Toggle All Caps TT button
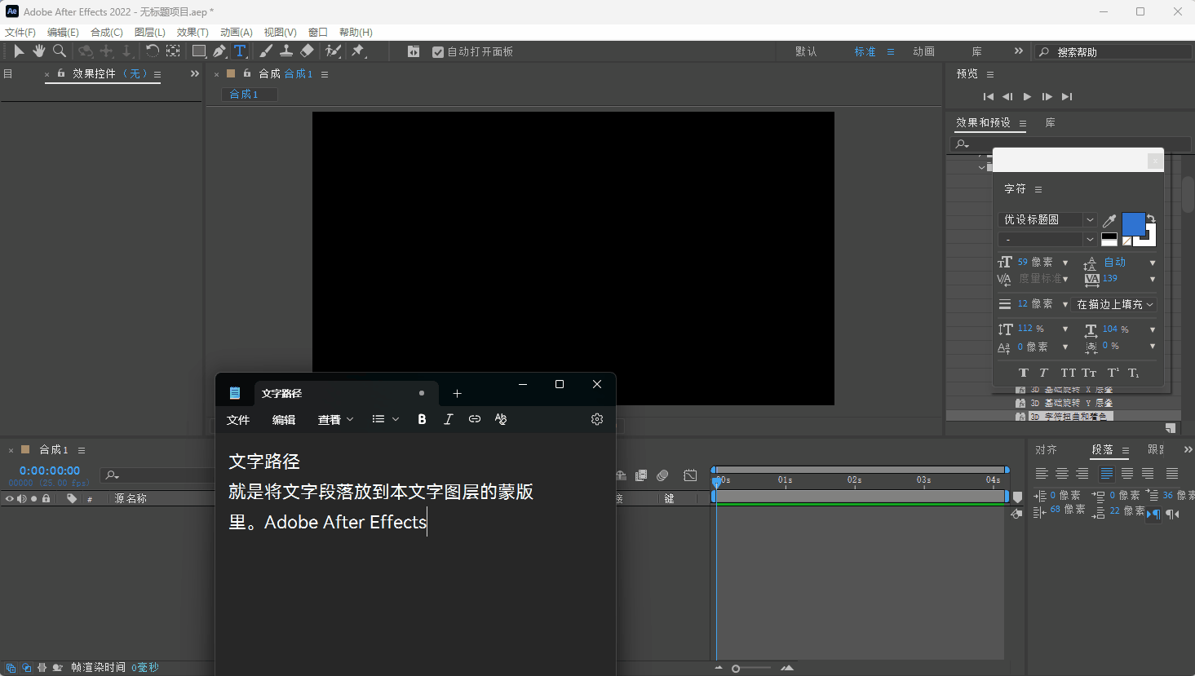The image size is (1195, 676). click(x=1068, y=373)
